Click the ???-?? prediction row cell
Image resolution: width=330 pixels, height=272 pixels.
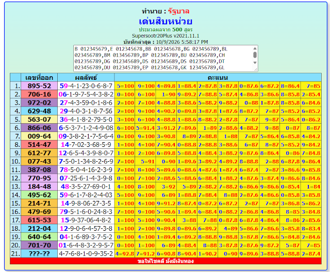(39, 254)
